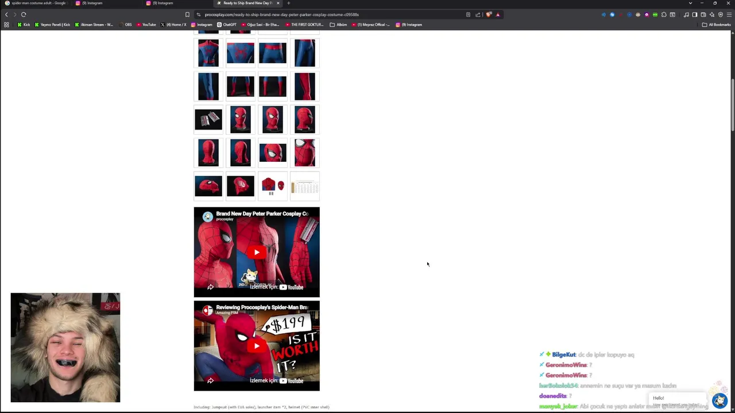The width and height of the screenshot is (735, 413).
Task: Open the YouTube bookmark
Action: tap(146, 25)
